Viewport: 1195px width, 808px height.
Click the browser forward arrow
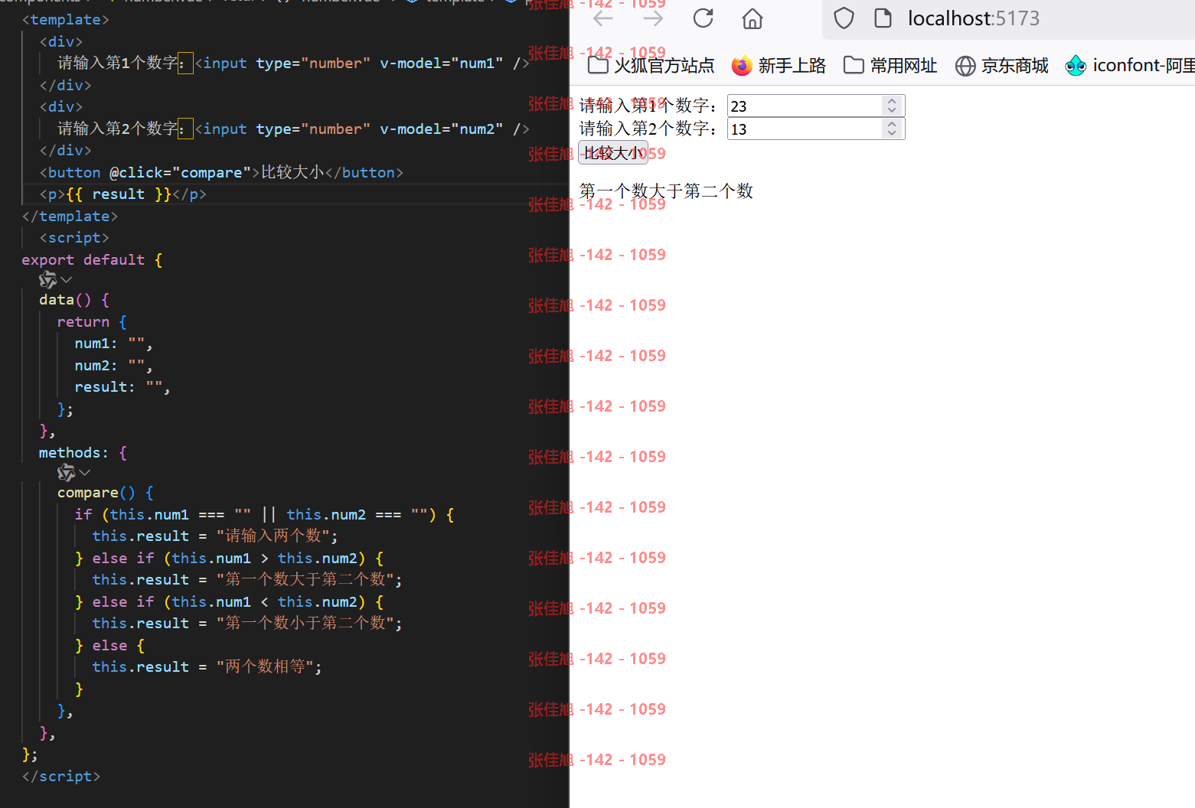653,18
